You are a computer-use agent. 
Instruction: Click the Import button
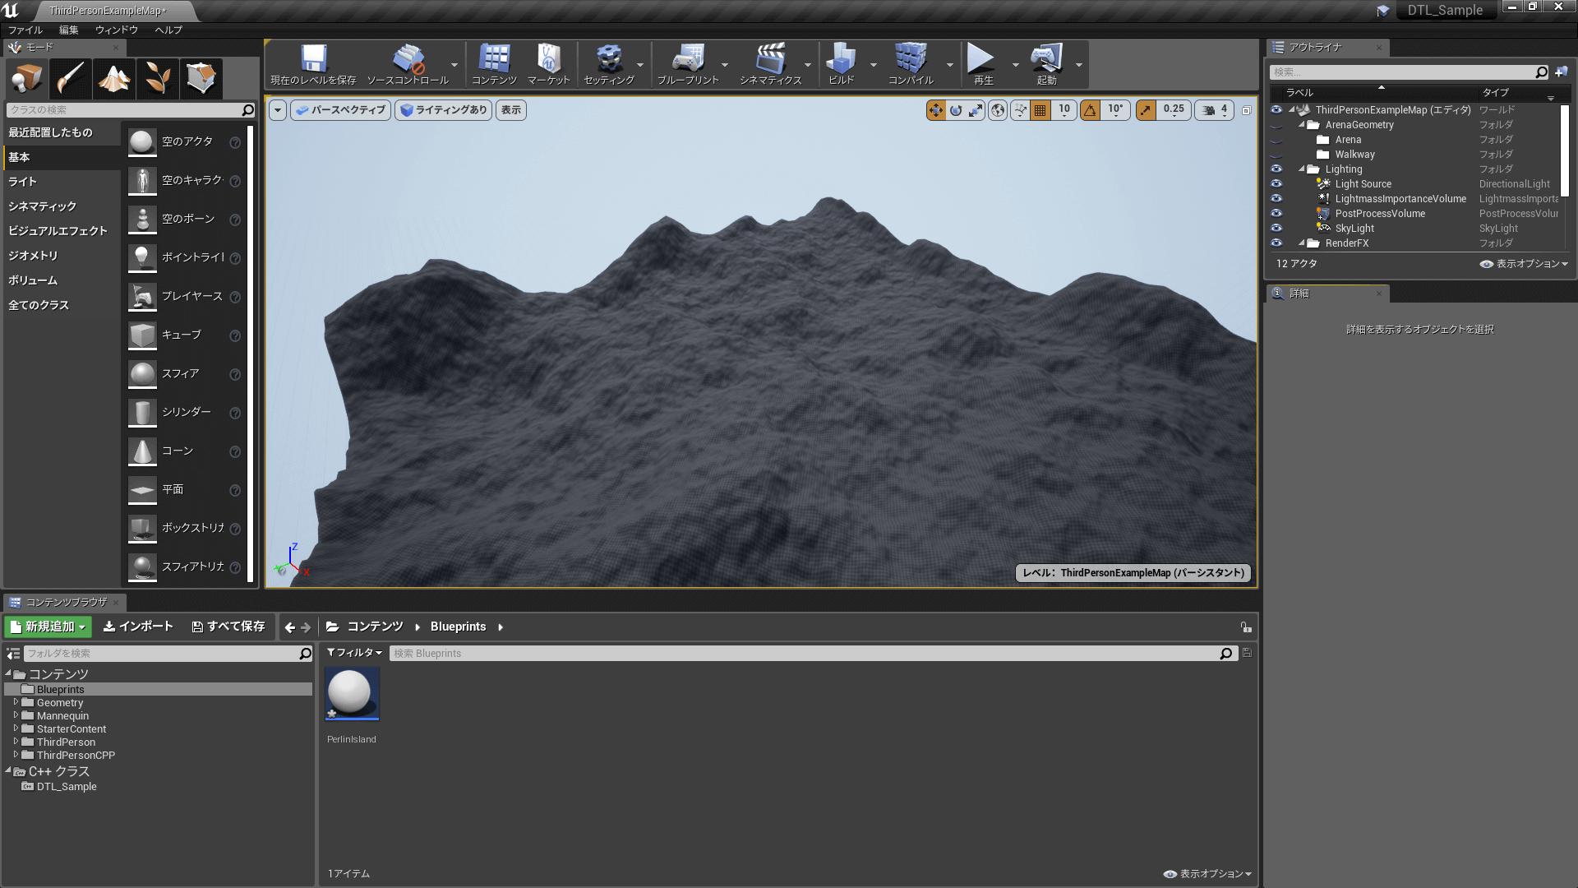[138, 627]
